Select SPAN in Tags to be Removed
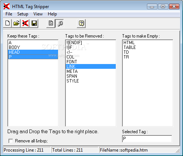Viewport: 183px width, 156px height. click(91, 76)
